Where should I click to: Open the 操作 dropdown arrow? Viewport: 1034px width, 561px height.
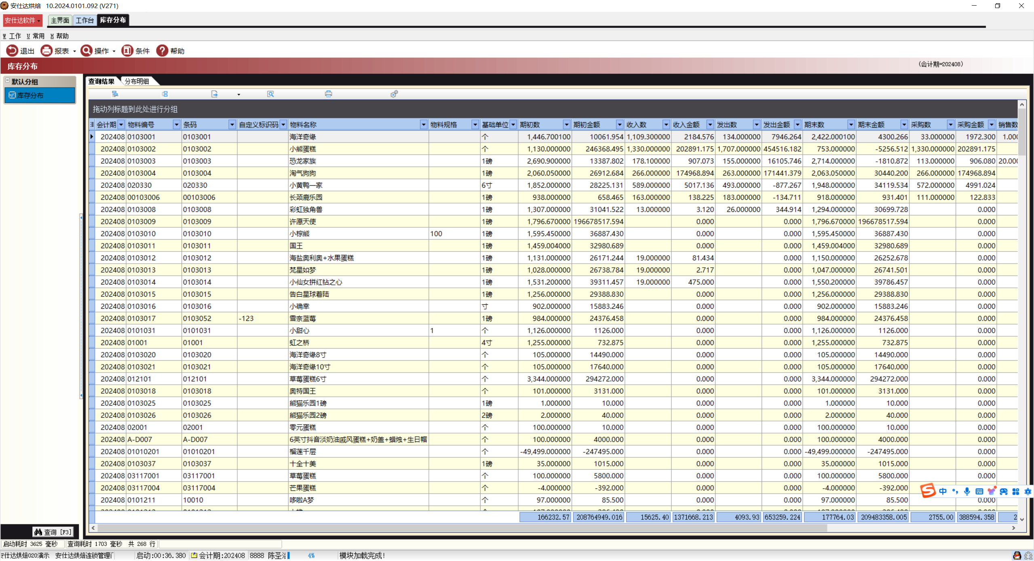[x=114, y=51]
